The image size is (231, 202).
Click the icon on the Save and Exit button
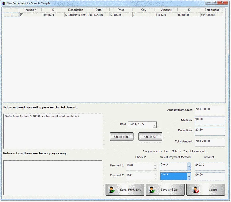[152, 190]
